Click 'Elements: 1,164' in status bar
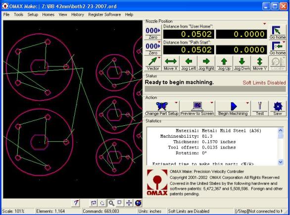 [x=50, y=212]
